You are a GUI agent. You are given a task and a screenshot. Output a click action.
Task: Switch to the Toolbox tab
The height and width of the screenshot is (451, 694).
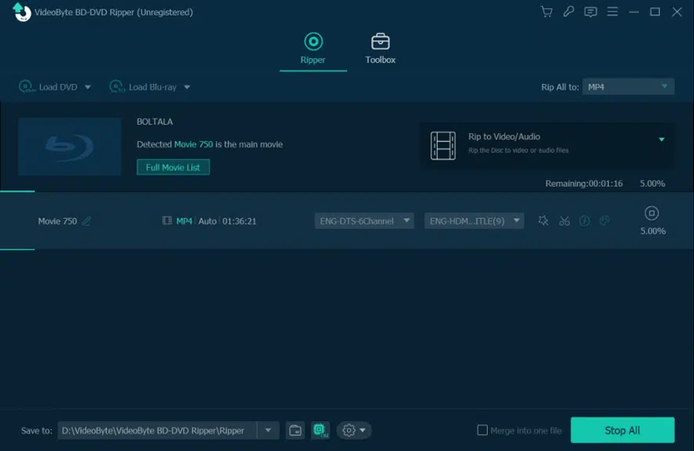pos(380,48)
